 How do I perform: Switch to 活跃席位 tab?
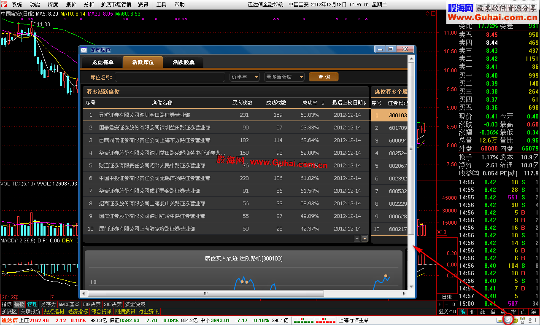[143, 62]
